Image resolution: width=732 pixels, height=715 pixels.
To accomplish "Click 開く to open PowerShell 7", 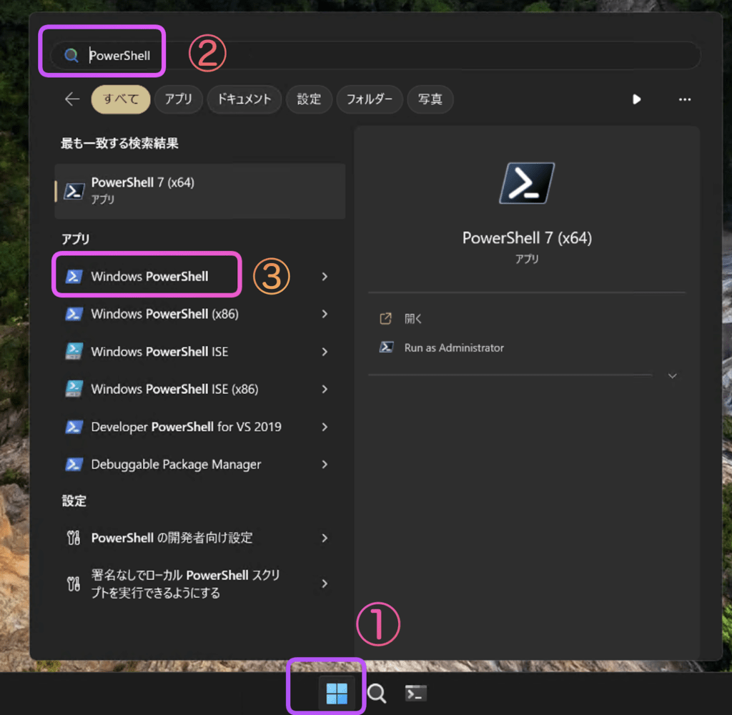I will point(413,319).
